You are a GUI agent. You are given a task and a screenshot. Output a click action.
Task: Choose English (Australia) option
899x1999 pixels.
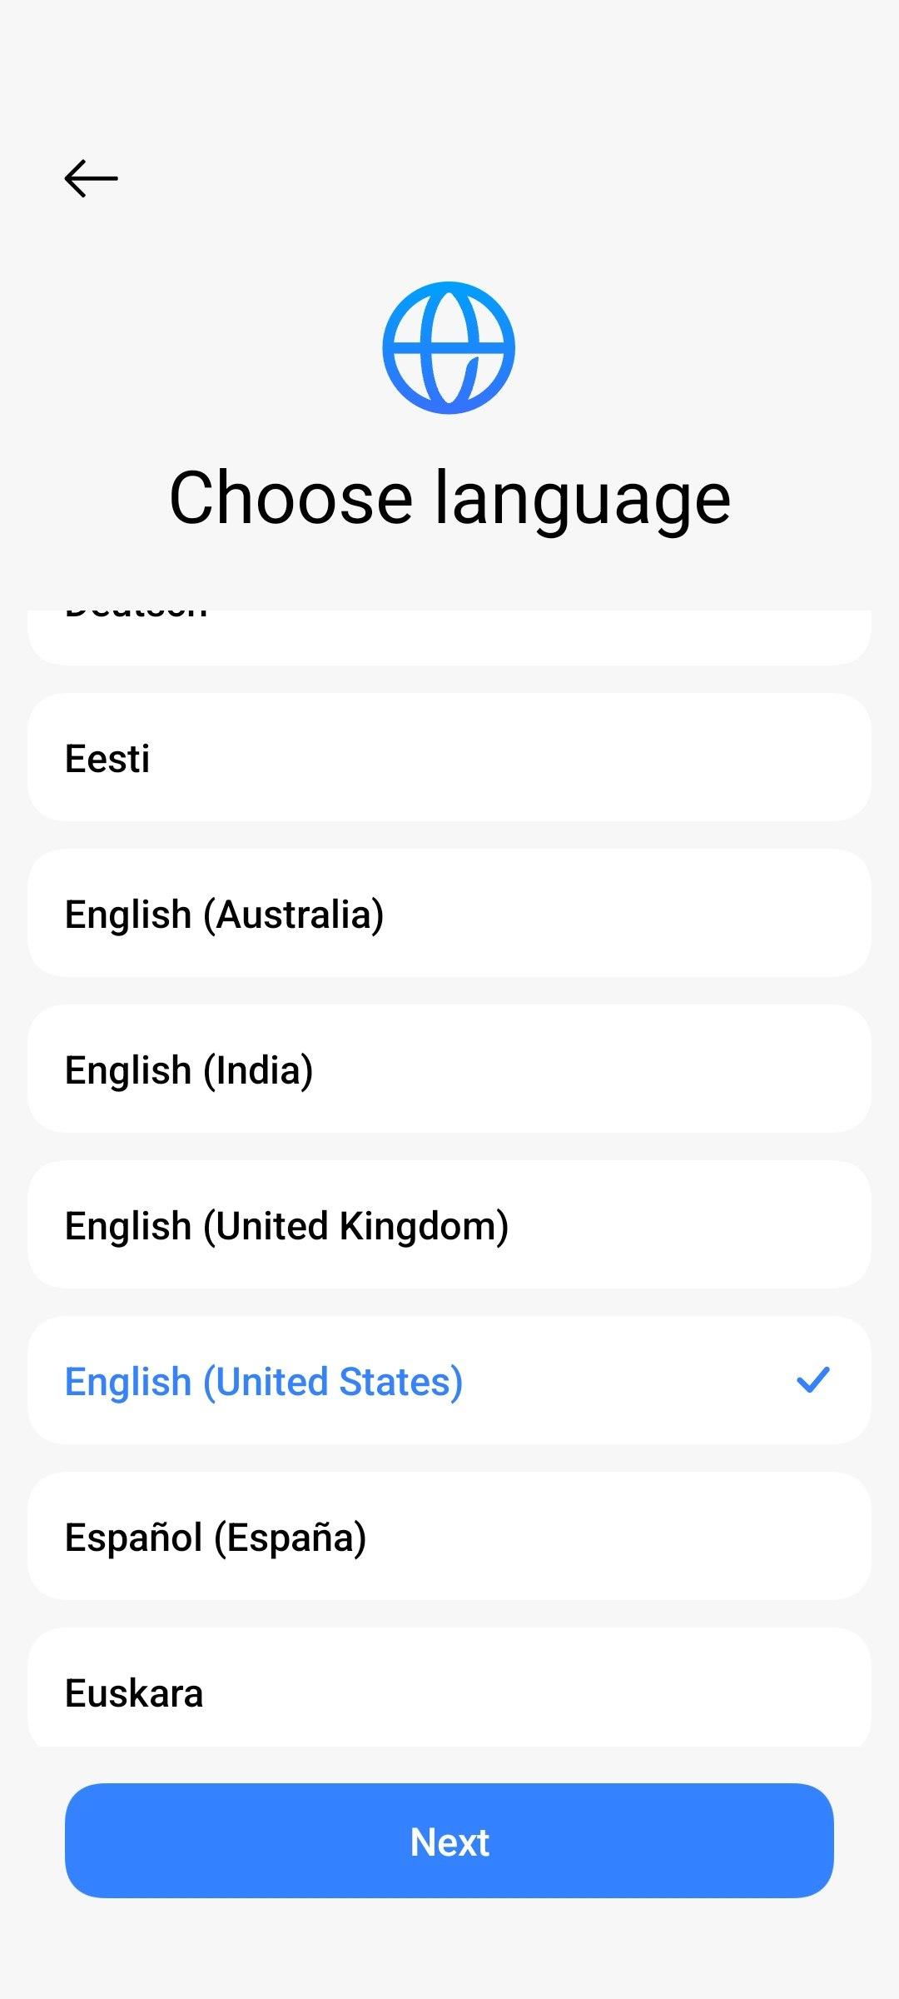pos(449,914)
